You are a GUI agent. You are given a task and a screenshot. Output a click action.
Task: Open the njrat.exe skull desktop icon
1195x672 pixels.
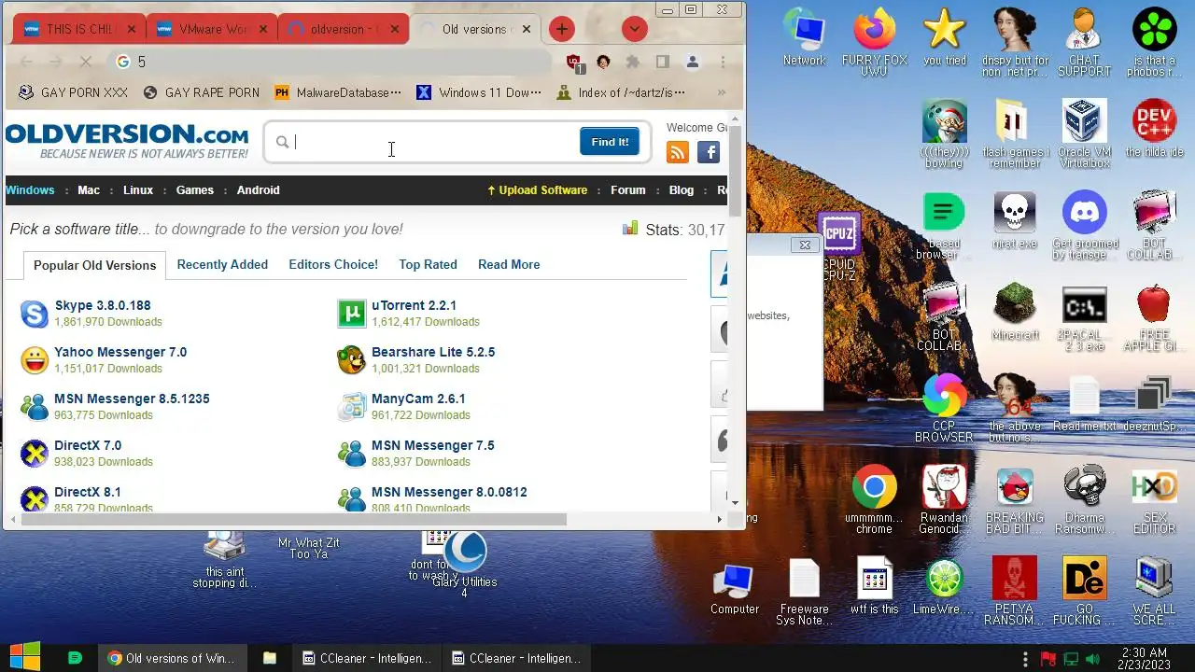pyautogui.click(x=1015, y=222)
